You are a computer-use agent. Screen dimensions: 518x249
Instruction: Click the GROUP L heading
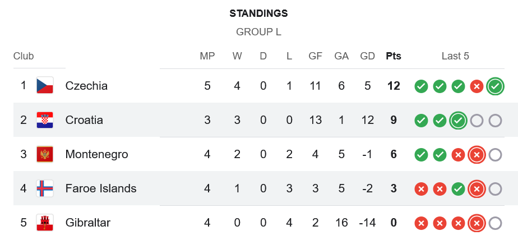[x=258, y=32]
